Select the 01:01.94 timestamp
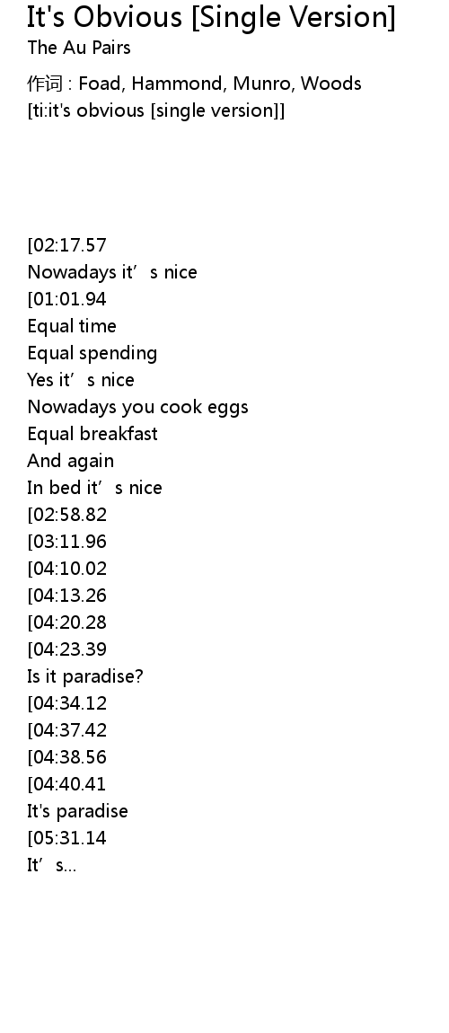 click(66, 299)
